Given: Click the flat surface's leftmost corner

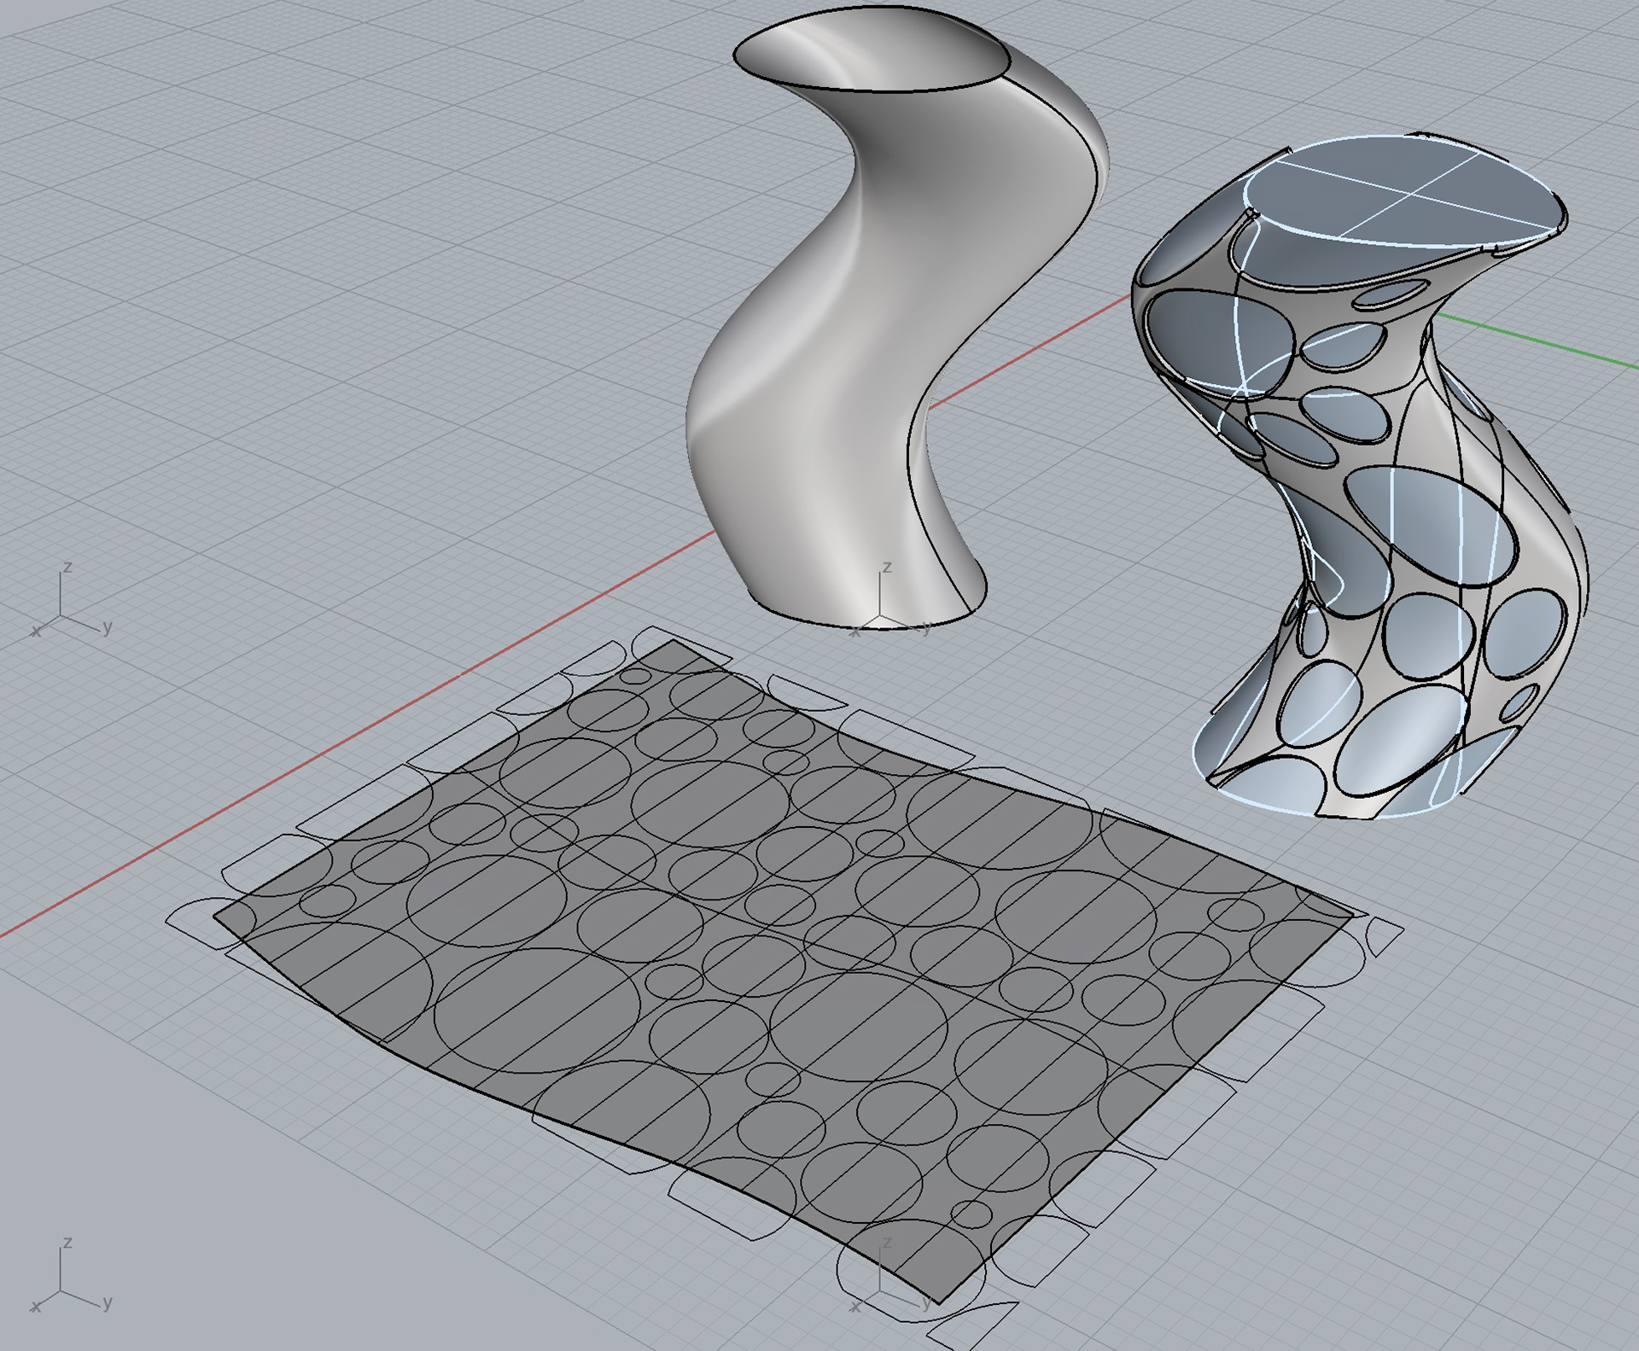Looking at the screenshot, I should 215,915.
